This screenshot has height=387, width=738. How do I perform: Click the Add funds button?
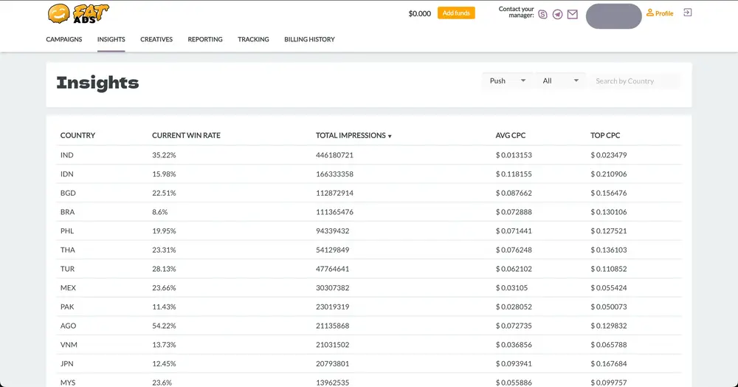click(x=456, y=13)
